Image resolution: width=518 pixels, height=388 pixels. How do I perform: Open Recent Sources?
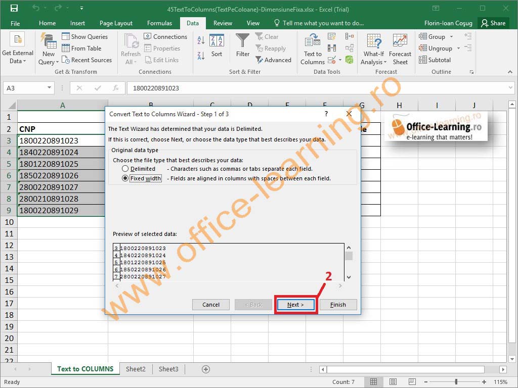(87, 60)
